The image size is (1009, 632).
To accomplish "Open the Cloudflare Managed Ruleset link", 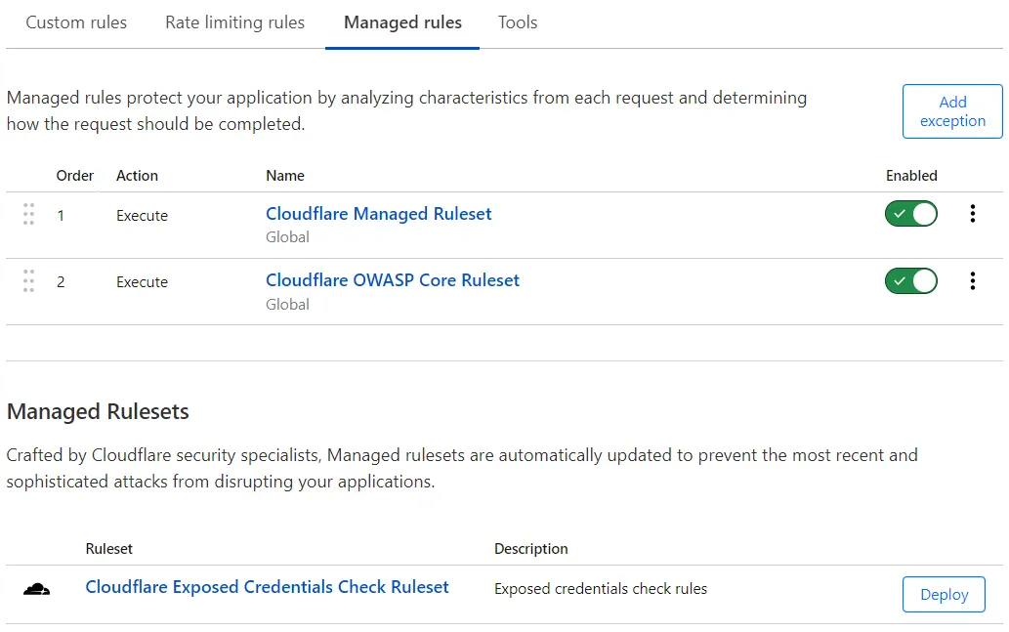I will tap(378, 214).
